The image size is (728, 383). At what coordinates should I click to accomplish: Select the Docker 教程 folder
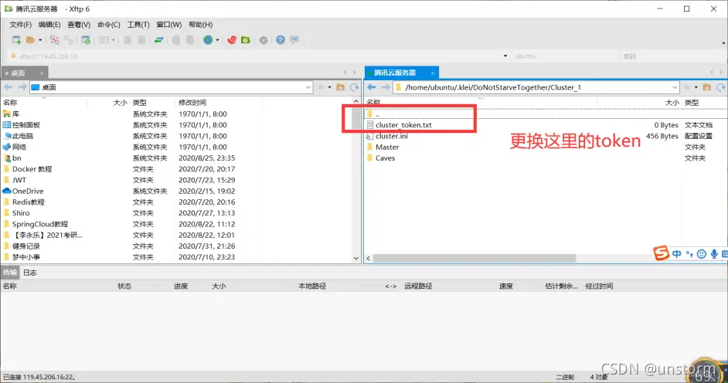click(32, 169)
